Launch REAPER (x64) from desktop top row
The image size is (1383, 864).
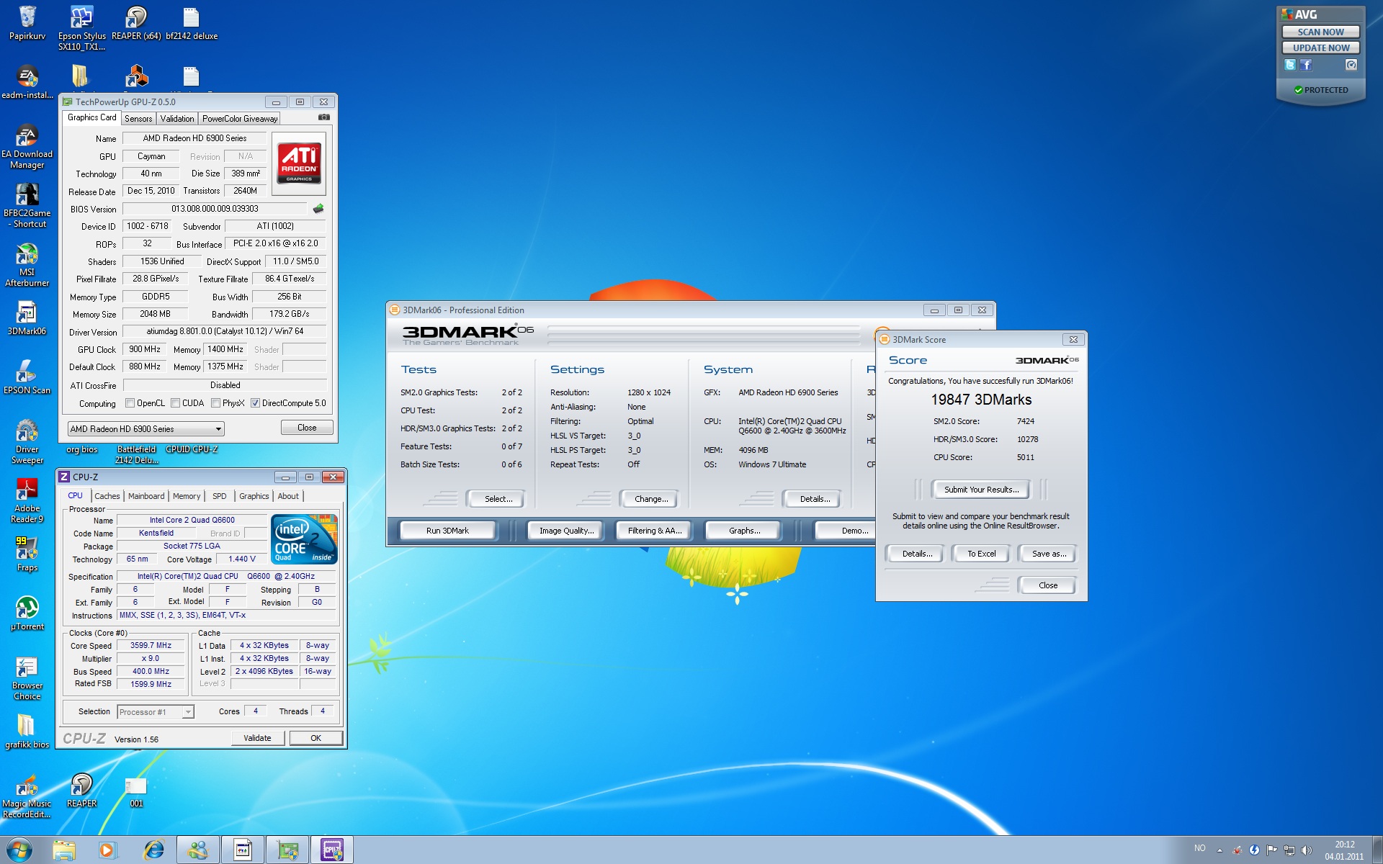[x=136, y=22]
